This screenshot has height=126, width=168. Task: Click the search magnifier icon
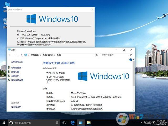click(131, 55)
